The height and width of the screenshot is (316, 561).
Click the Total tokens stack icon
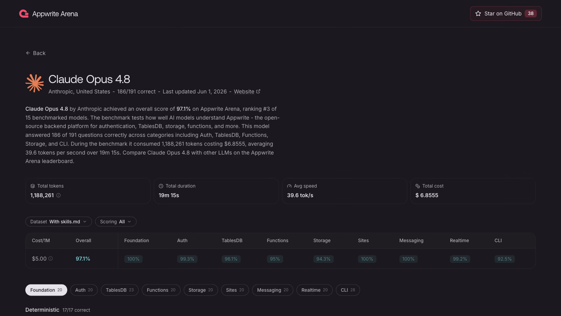tap(33, 186)
